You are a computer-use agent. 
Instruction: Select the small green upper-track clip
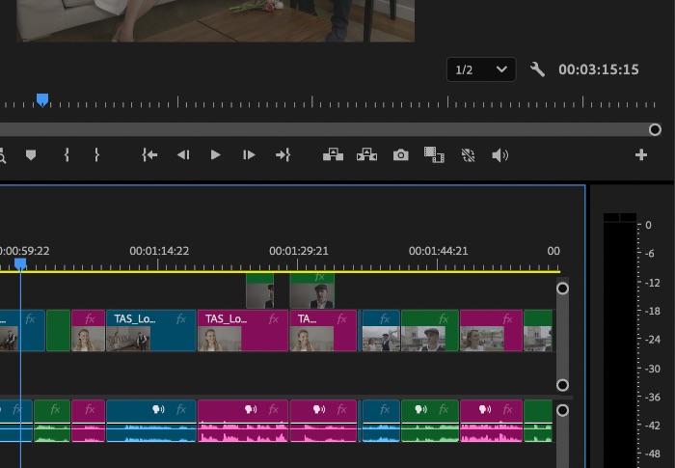pyautogui.click(x=259, y=290)
